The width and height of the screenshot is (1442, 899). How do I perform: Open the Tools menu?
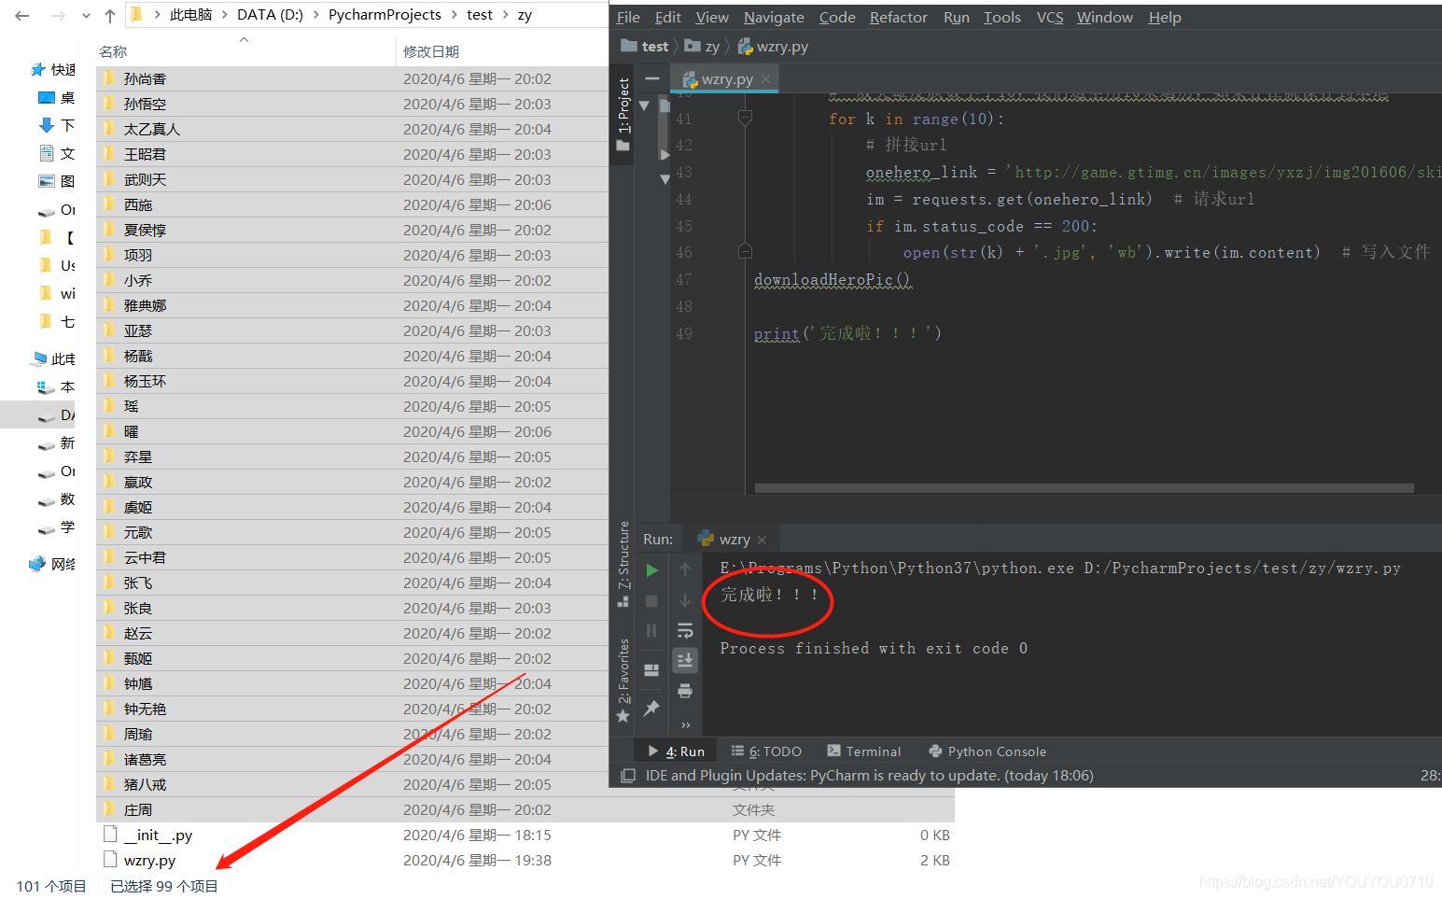1001,17
